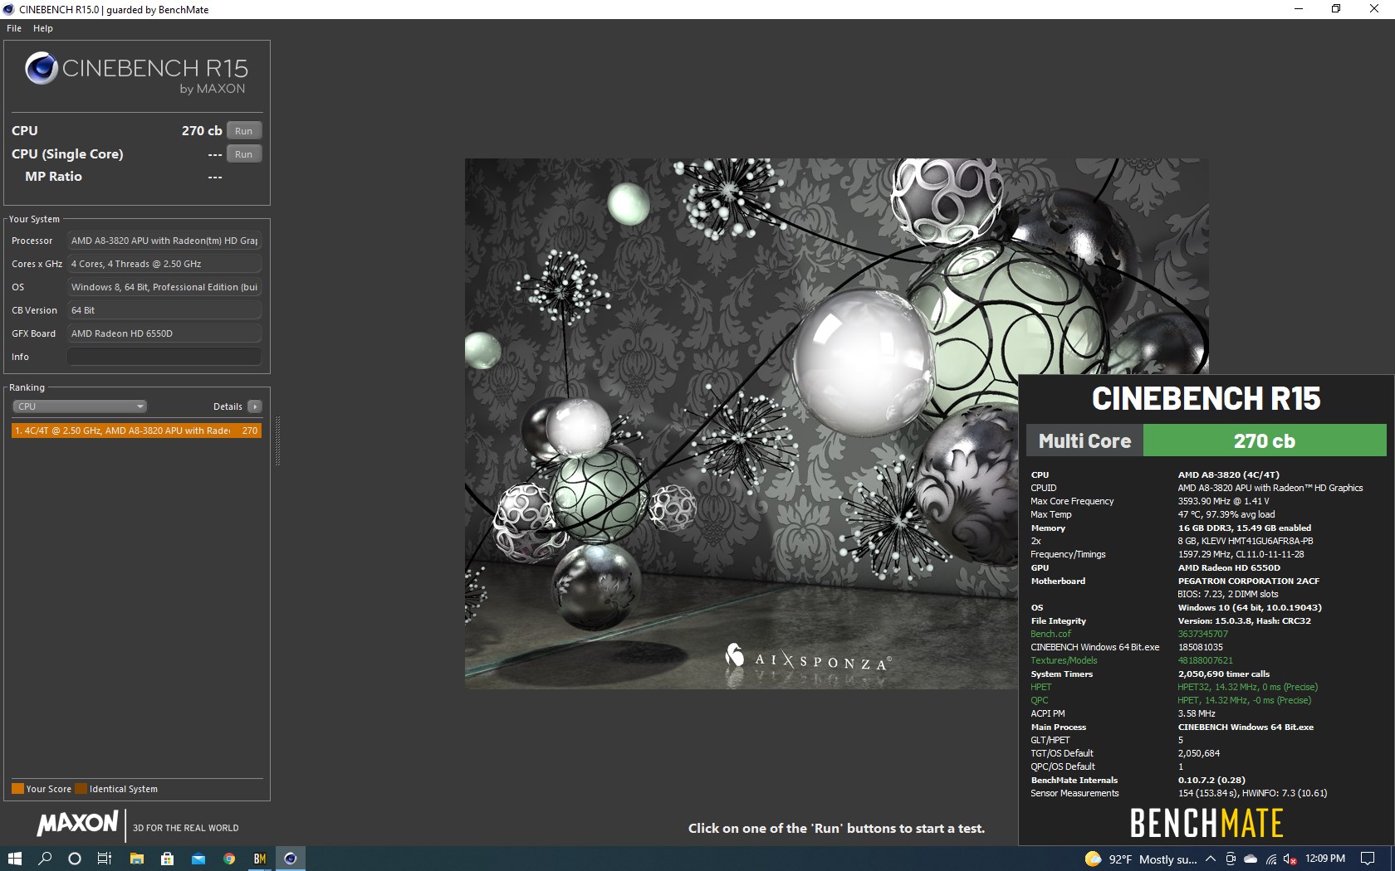Click the 270 cb Multi Core score bar
The image size is (1395, 871).
point(1265,440)
